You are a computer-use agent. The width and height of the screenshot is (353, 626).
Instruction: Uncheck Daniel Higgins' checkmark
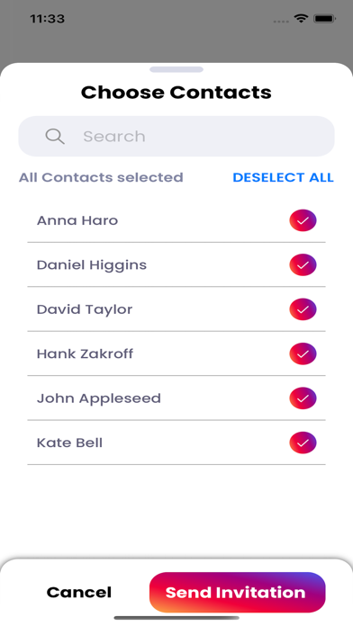[303, 264]
